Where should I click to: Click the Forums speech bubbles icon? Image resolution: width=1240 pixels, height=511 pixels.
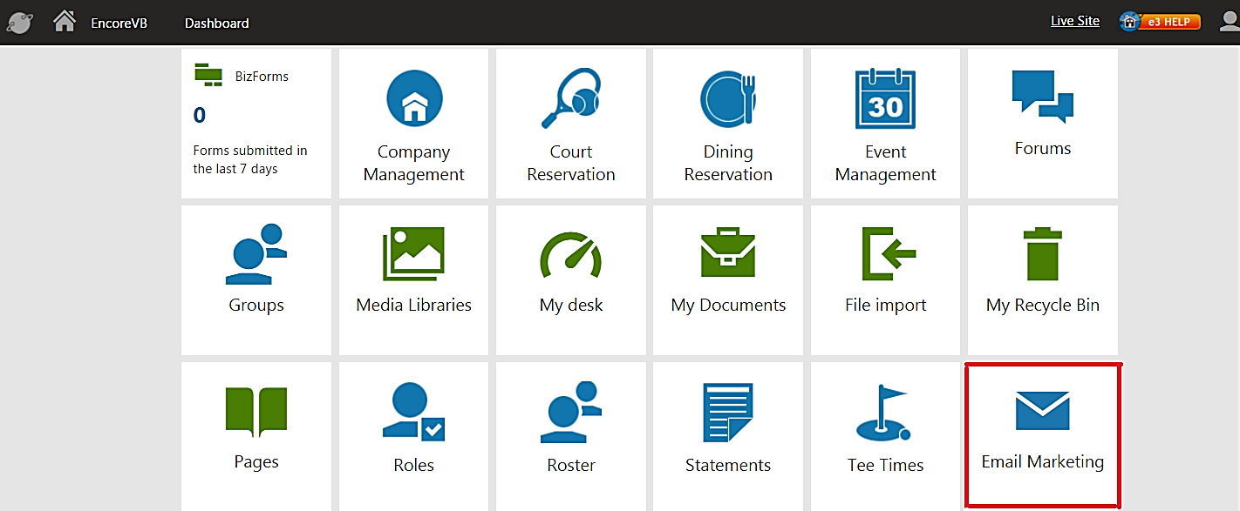[1042, 96]
